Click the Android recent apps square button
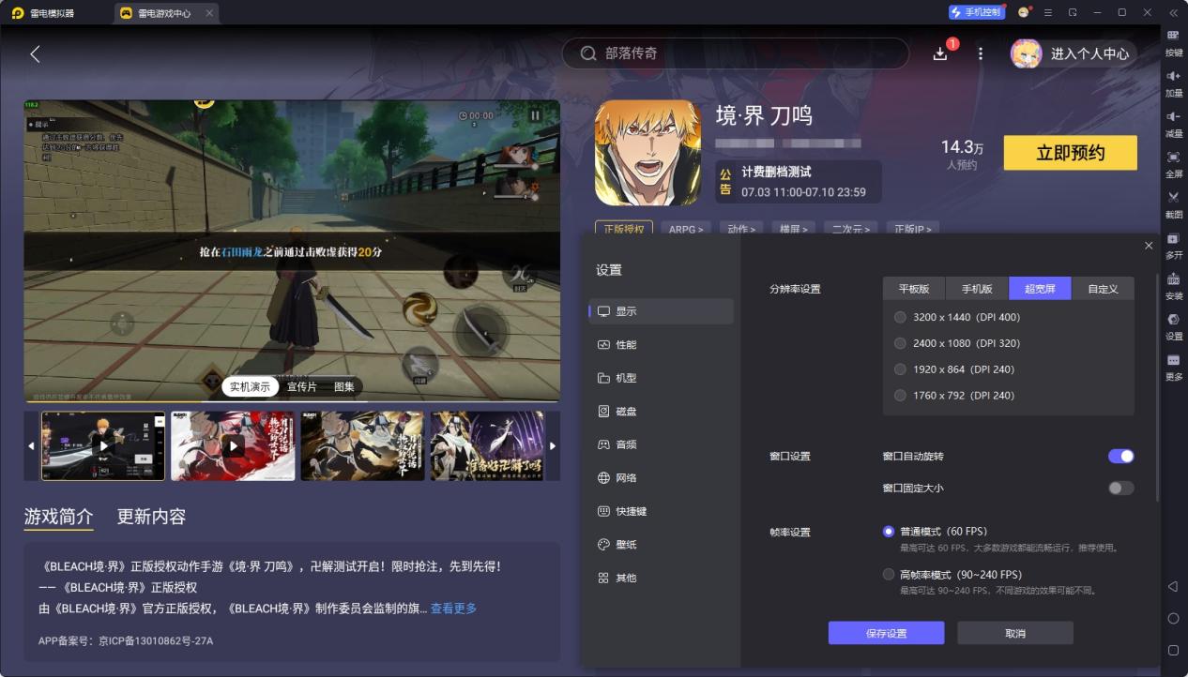 [x=1173, y=650]
